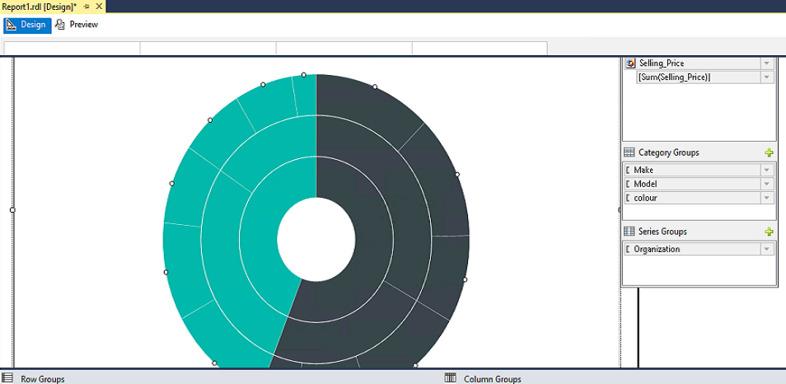
Task: Open the Organization series group dropdown
Action: click(766, 249)
